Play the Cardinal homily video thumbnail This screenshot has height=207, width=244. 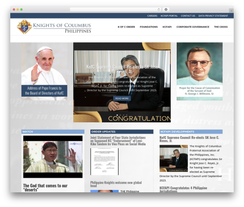(x=53, y=157)
